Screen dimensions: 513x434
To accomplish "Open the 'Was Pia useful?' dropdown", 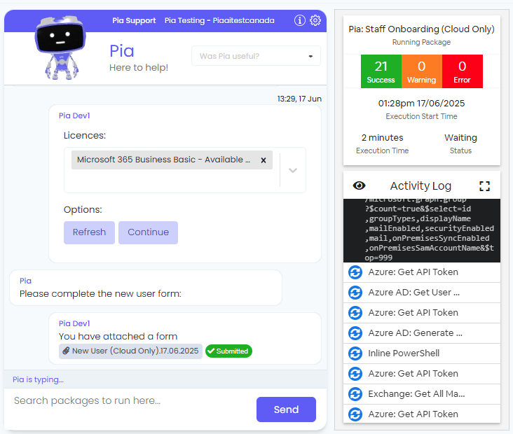I will tap(256, 56).
